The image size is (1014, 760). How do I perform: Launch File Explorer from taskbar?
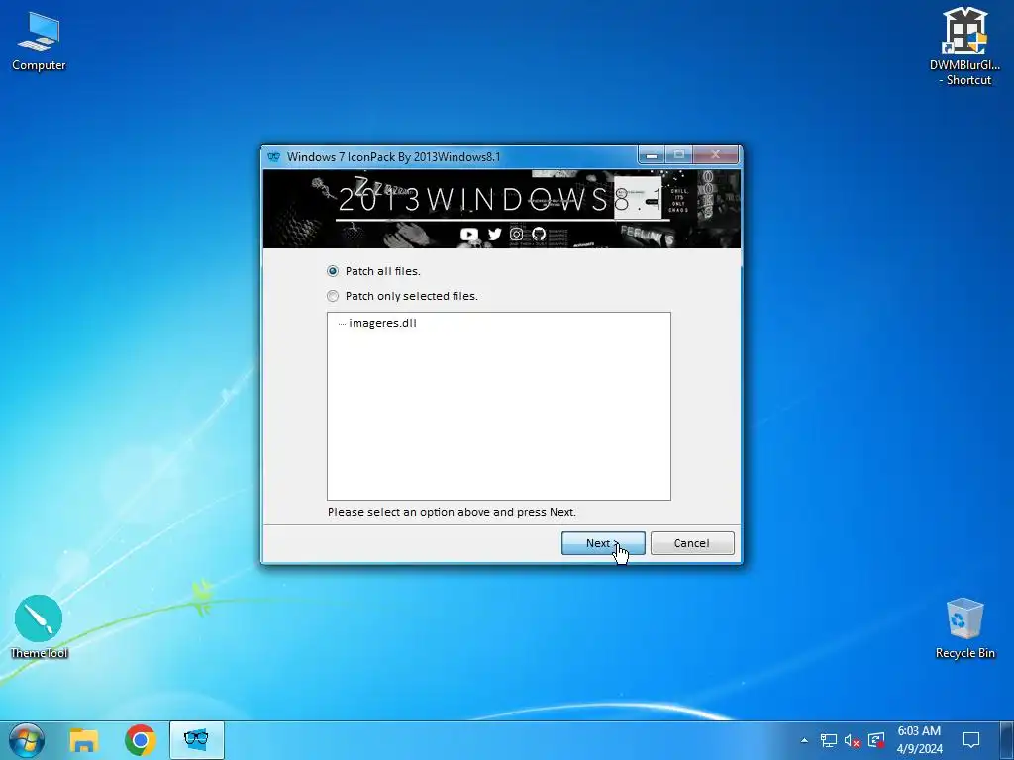pos(83,740)
